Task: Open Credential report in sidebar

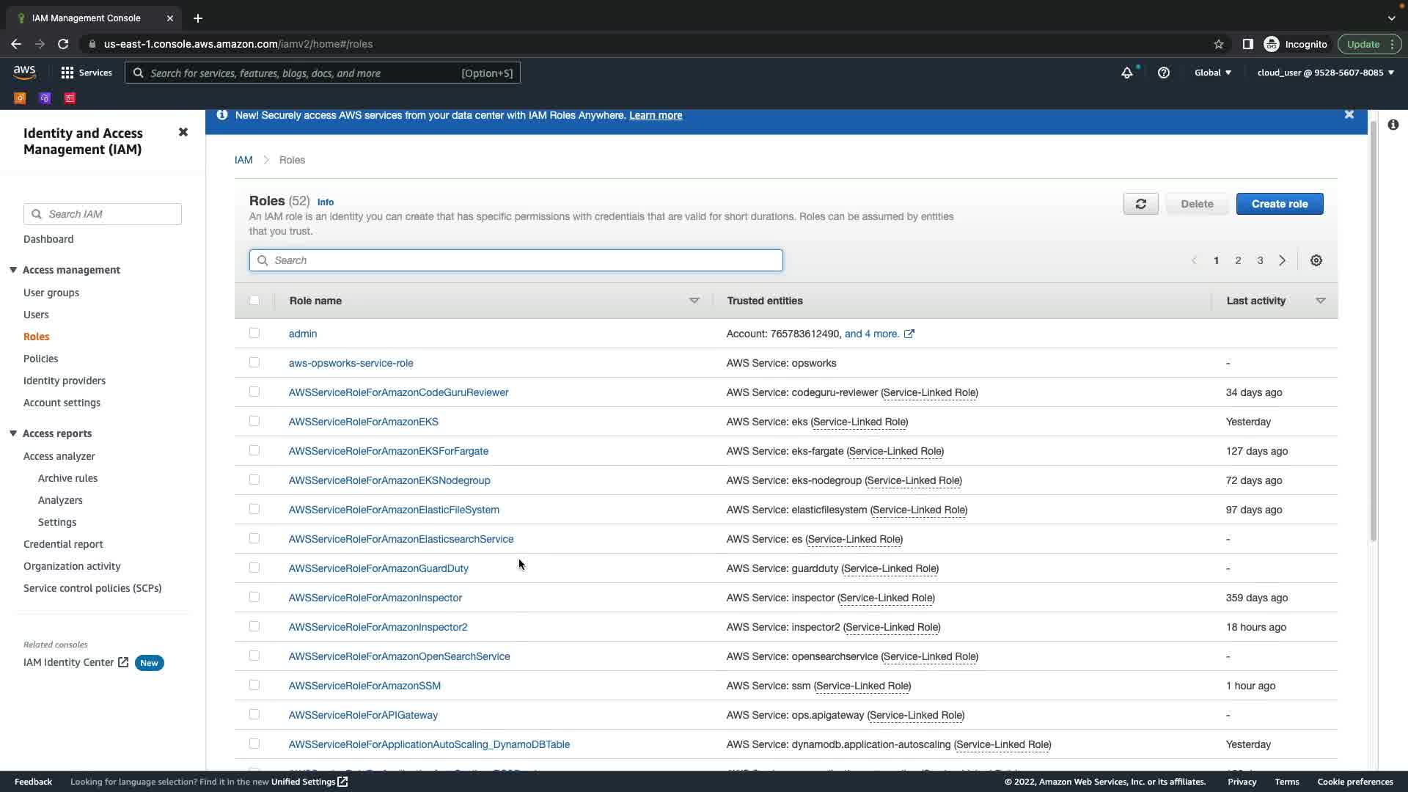Action: coord(63,544)
